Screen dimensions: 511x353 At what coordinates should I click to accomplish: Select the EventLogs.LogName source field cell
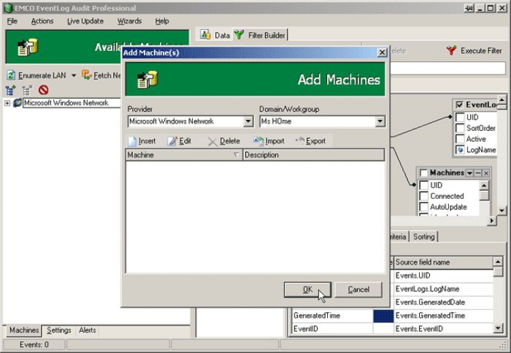click(x=444, y=289)
